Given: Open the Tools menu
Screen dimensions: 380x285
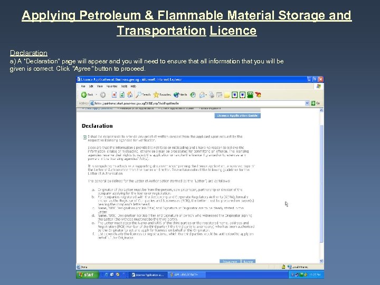Looking at the screenshot, I should [x=125, y=86].
